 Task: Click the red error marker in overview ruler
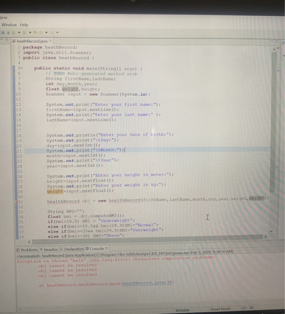[278, 48]
